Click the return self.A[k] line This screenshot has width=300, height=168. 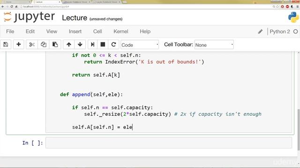point(96,75)
